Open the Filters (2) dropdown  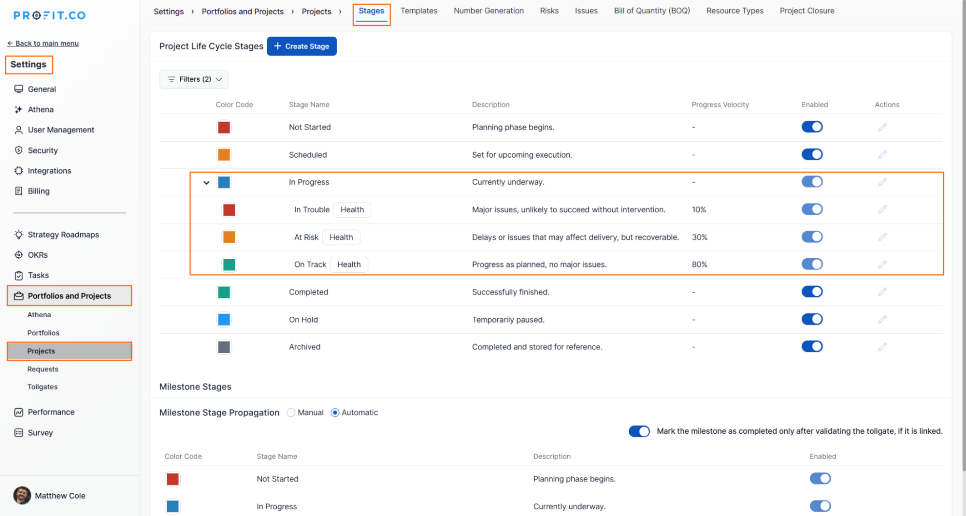pos(194,79)
